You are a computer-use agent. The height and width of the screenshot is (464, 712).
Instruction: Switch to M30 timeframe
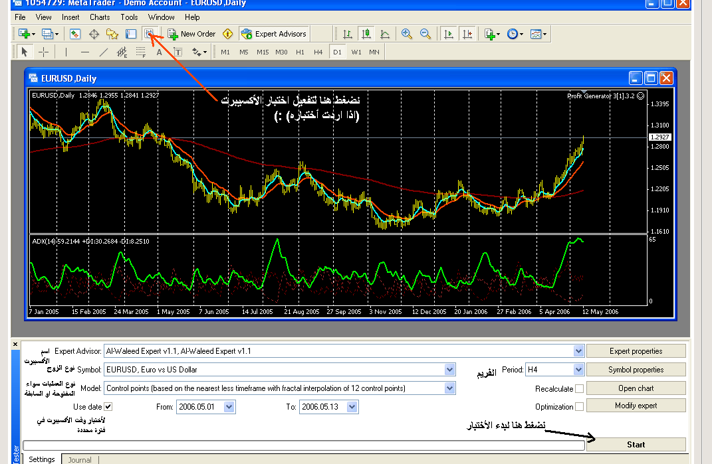281,52
